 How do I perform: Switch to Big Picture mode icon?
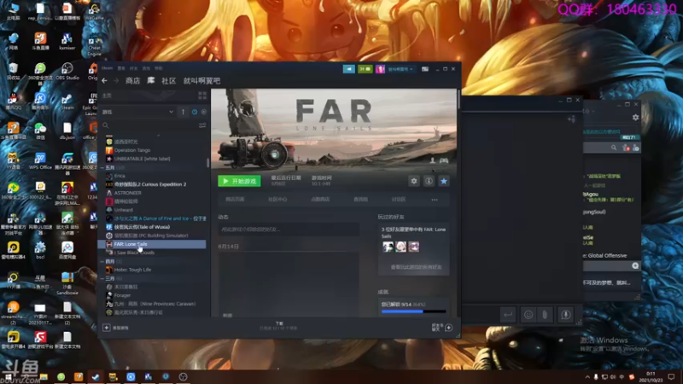pos(424,69)
